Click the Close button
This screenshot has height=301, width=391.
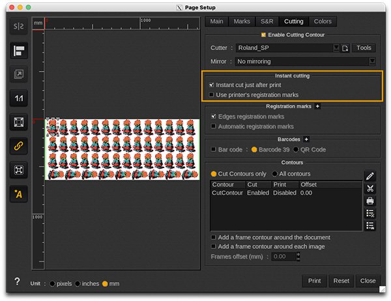click(368, 281)
